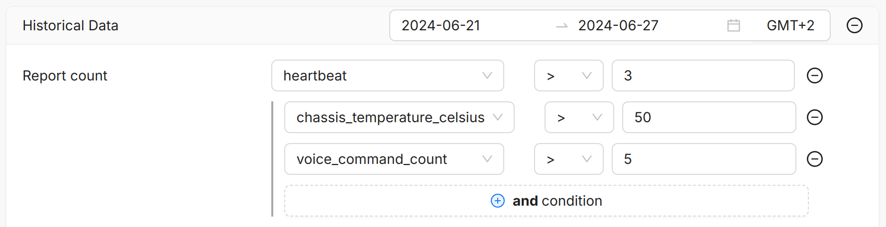The height and width of the screenshot is (227, 886).
Task: Click the plus icon for and condition
Action: tap(497, 201)
